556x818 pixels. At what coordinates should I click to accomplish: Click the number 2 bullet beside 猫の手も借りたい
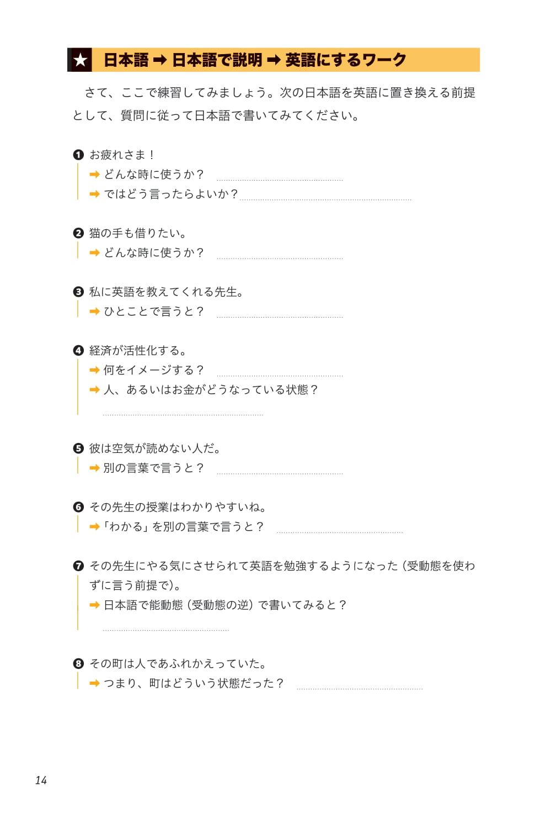tap(78, 234)
